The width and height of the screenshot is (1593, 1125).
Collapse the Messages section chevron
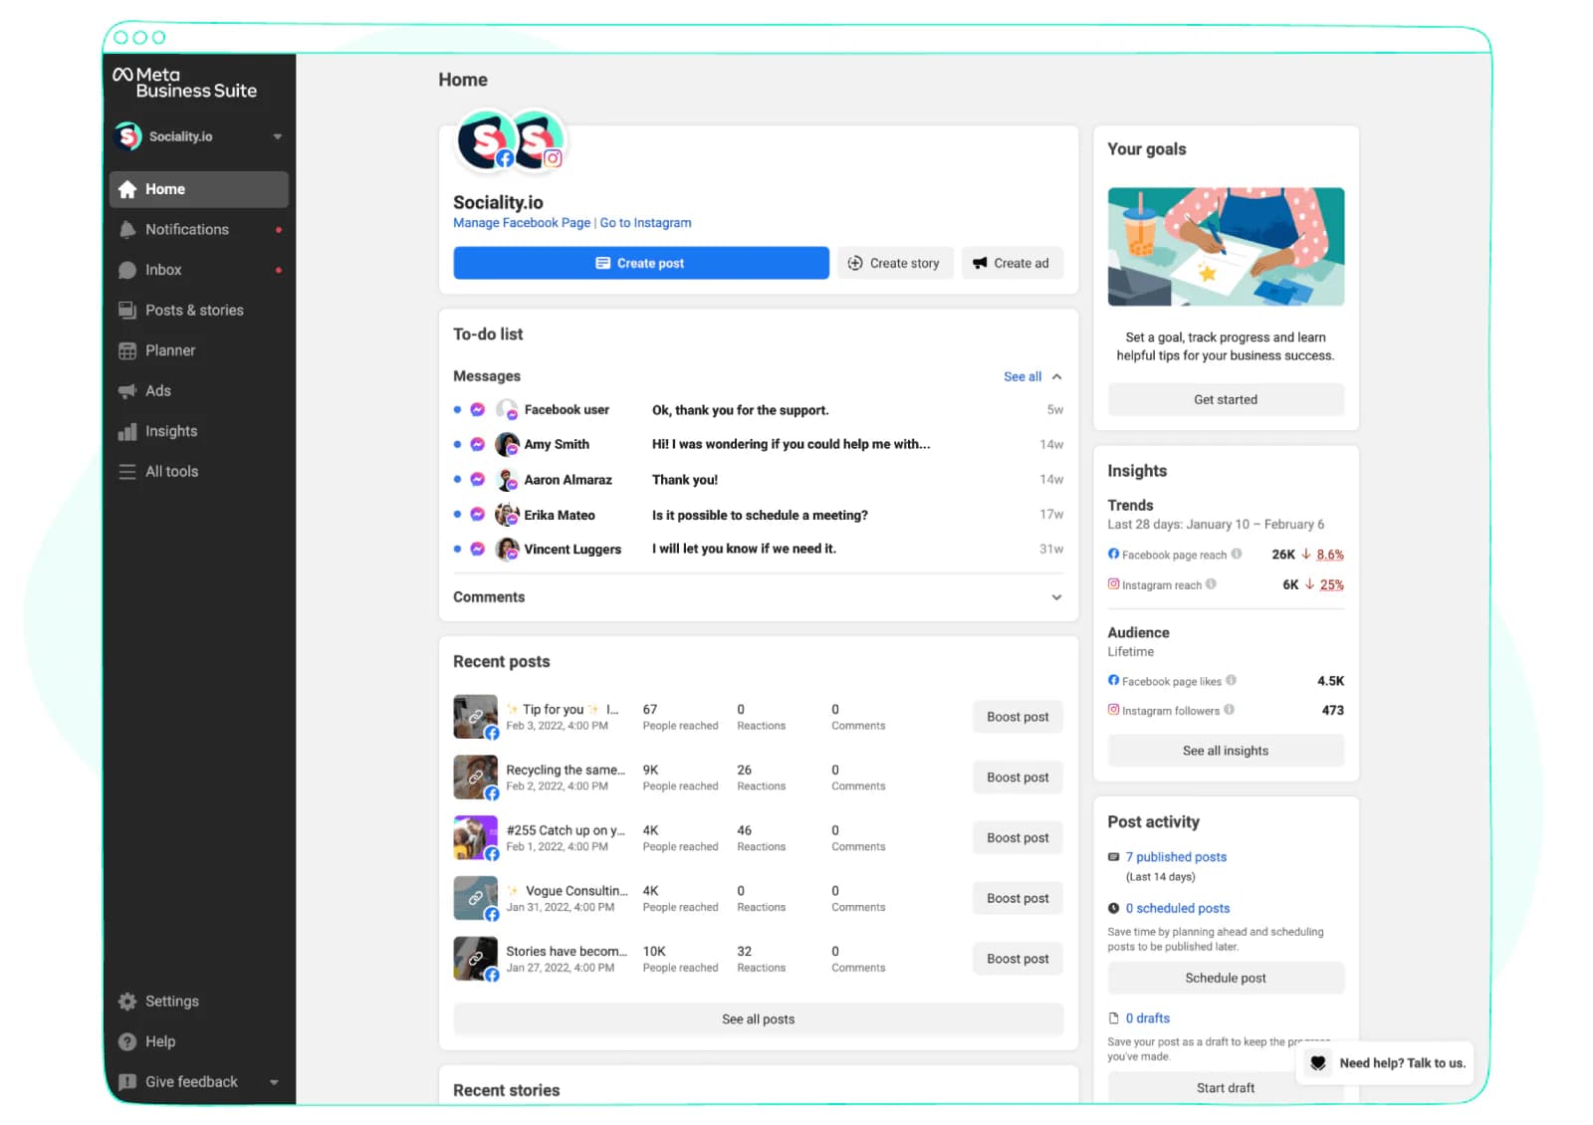pos(1057,377)
